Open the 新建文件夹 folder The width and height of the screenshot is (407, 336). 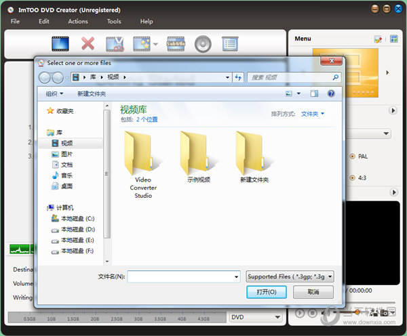[x=254, y=157]
